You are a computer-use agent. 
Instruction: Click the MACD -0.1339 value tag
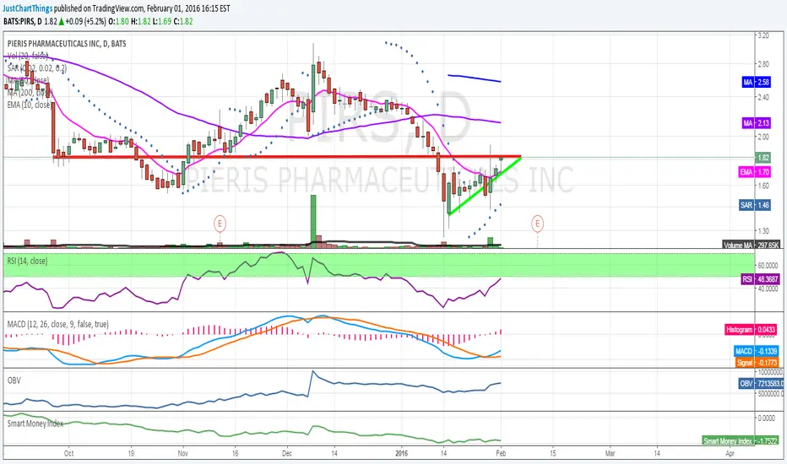click(x=756, y=351)
